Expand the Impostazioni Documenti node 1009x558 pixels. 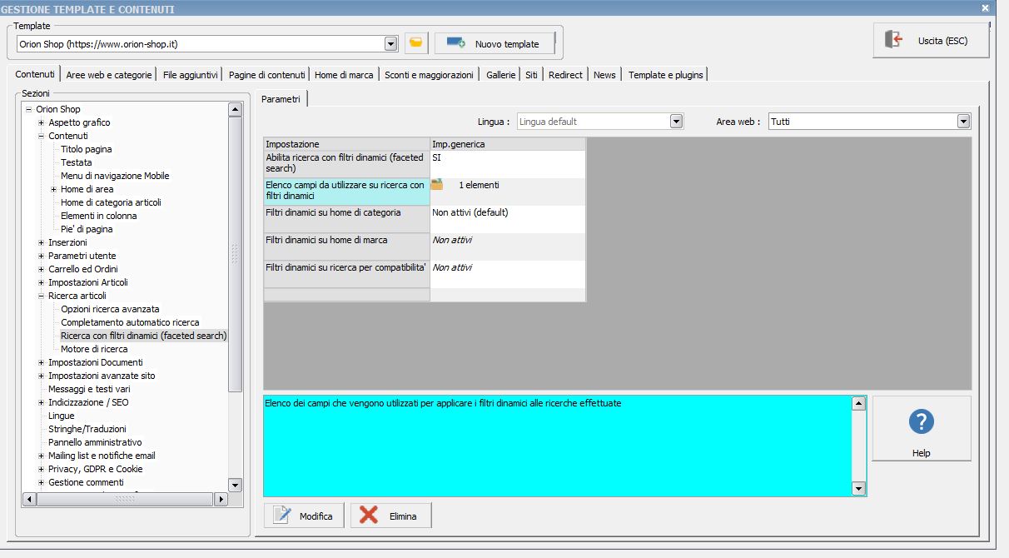point(41,362)
